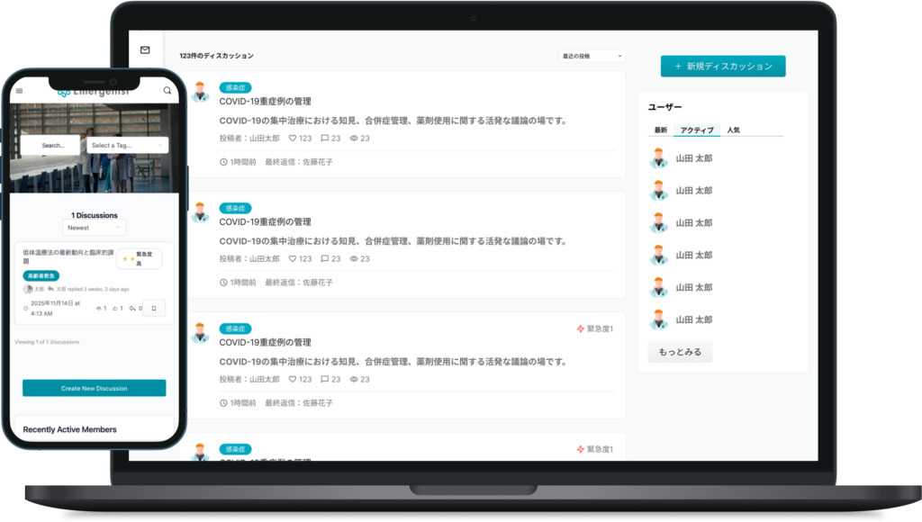This screenshot has width=922, height=522.
Task: Tap the magnifier search icon on phone header
Action: coord(167,91)
